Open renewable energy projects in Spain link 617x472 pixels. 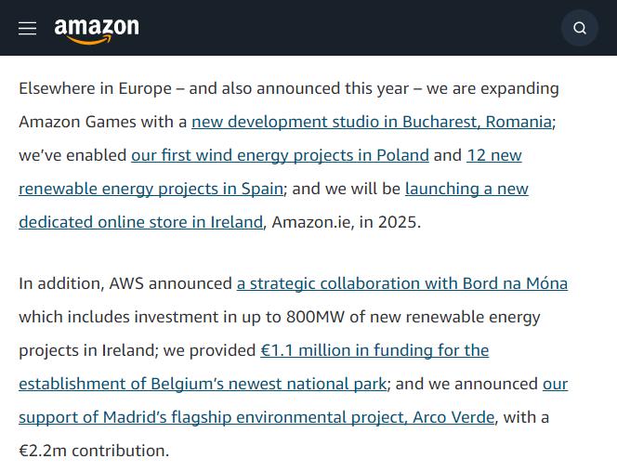pyautogui.click(x=151, y=189)
